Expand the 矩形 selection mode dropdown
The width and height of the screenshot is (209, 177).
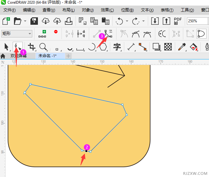click(x=30, y=33)
